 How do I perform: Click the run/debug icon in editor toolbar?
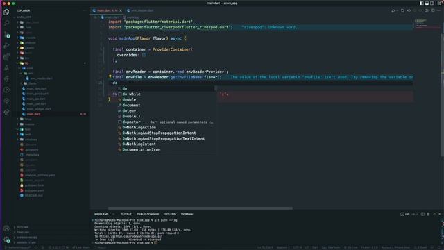[x=393, y=11]
